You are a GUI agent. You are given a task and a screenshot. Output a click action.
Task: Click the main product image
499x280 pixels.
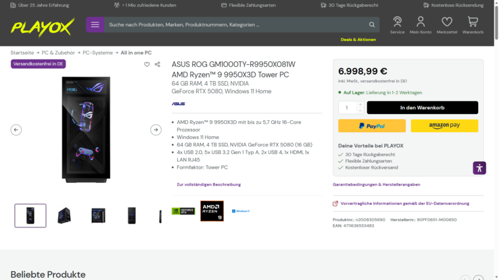(x=86, y=130)
